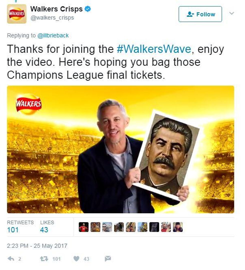
Task: View the 43 likes count
Action: pyautogui.click(x=44, y=230)
